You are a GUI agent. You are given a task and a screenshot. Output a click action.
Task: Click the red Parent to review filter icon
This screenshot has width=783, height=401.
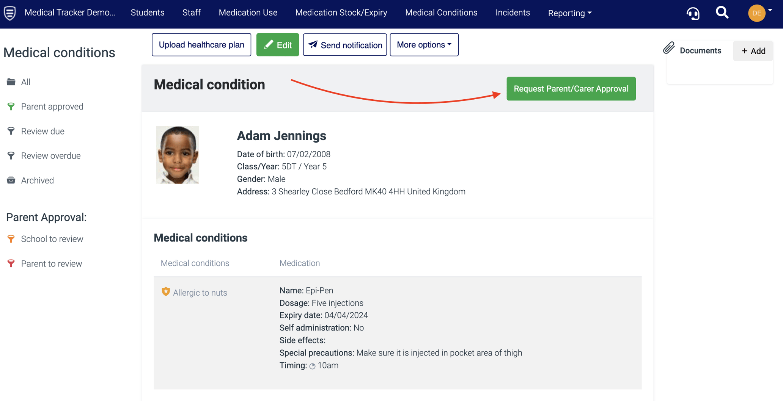point(11,263)
